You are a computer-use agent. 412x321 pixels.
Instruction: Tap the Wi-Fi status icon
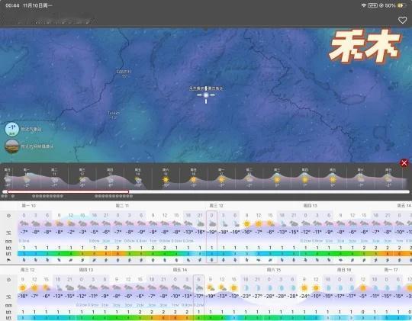(x=364, y=5)
